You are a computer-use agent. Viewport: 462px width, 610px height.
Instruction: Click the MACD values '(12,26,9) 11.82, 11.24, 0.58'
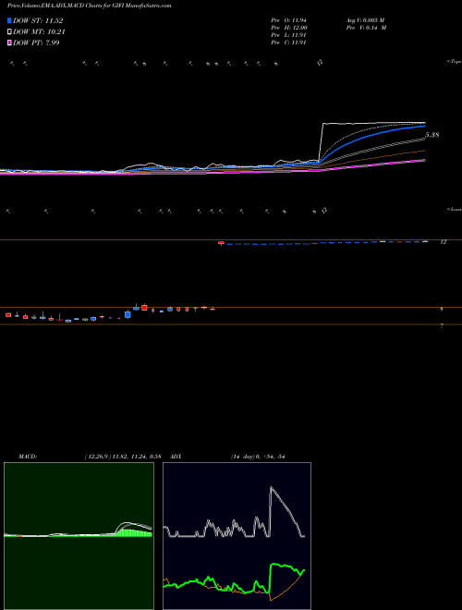tap(123, 457)
